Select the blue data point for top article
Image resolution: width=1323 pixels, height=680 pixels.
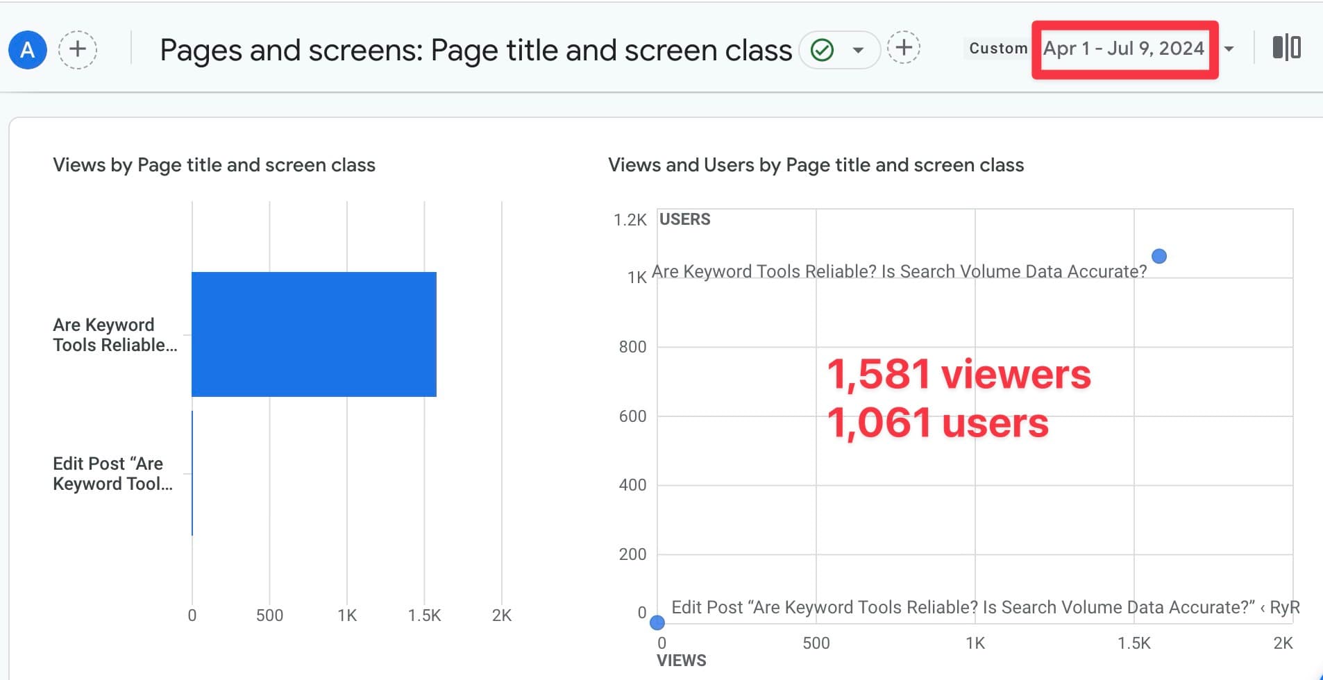click(x=1159, y=256)
